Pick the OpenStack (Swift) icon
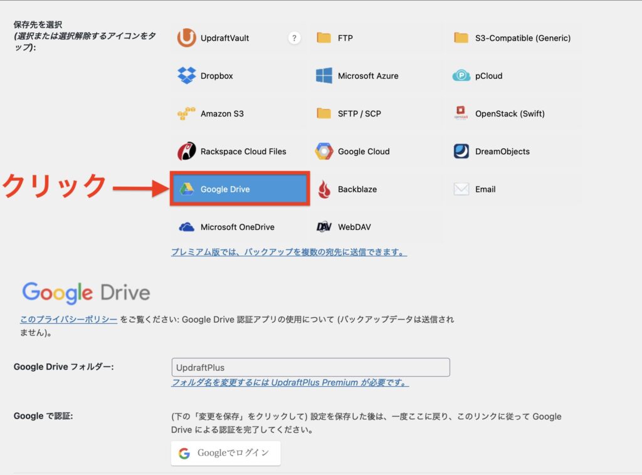Image resolution: width=642 pixels, height=475 pixels. (461, 114)
